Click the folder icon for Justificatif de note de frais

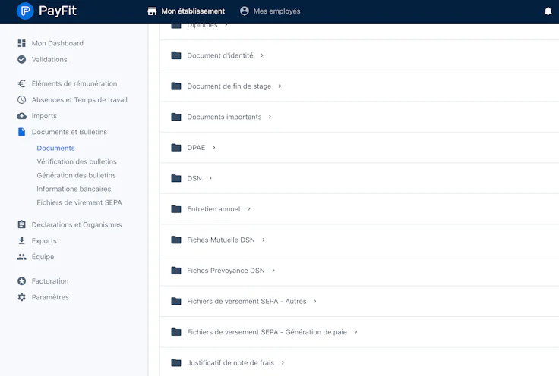(x=176, y=362)
